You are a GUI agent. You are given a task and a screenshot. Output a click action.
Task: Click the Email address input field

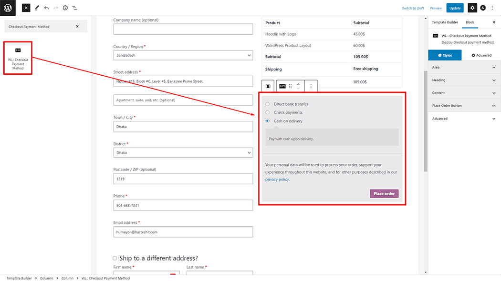183,232
